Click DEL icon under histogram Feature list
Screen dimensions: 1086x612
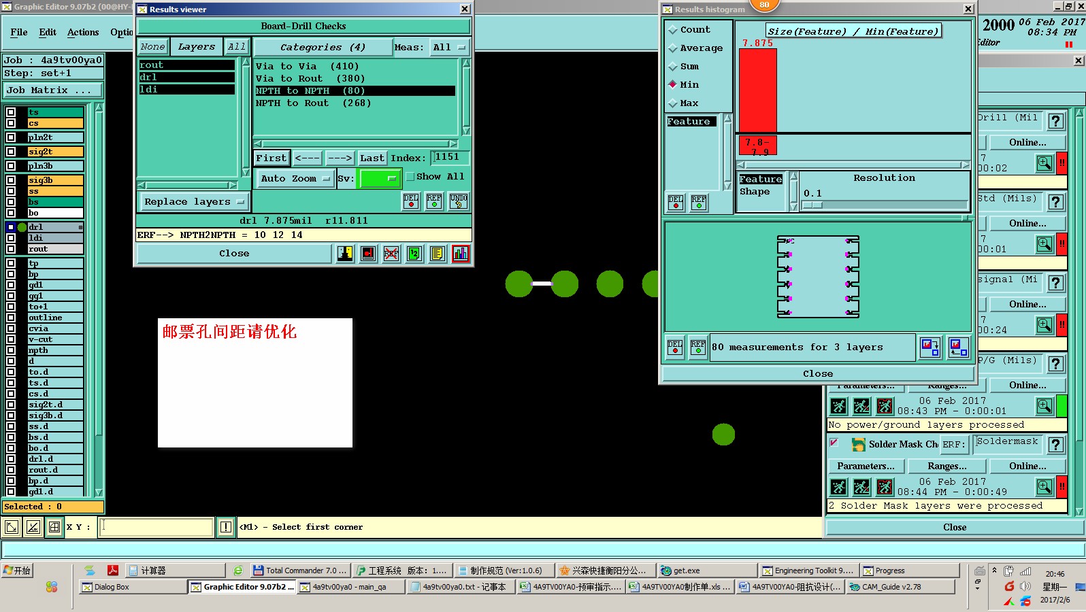(x=676, y=203)
